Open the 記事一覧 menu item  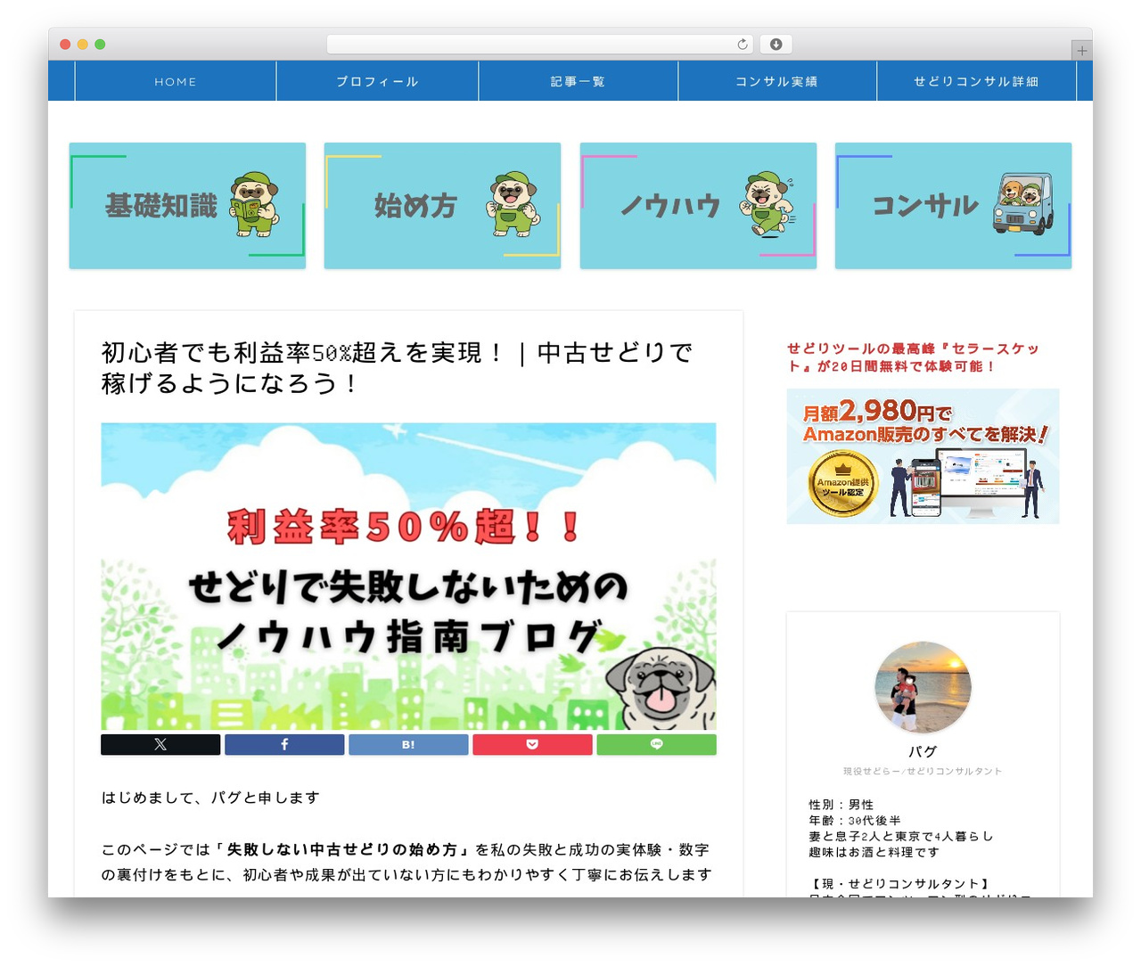point(578,81)
